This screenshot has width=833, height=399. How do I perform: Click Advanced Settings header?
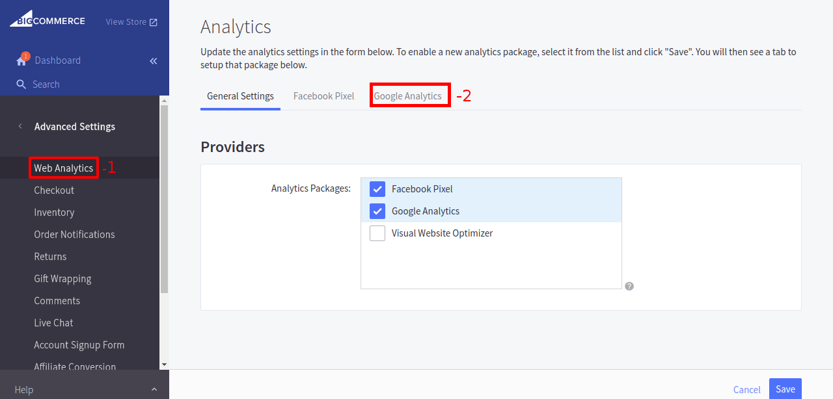[x=75, y=127]
